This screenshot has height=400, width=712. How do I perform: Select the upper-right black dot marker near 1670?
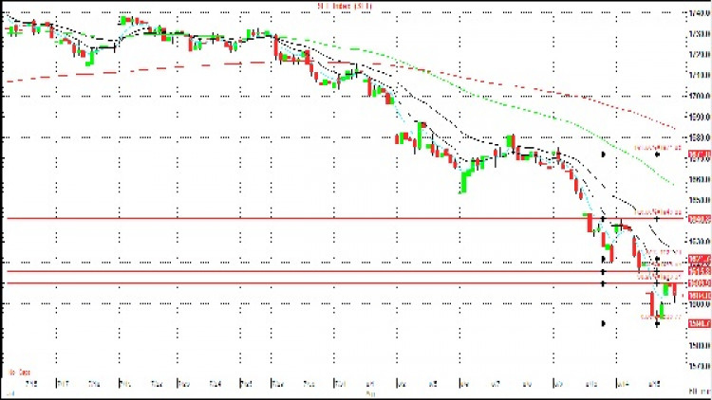click(x=657, y=155)
